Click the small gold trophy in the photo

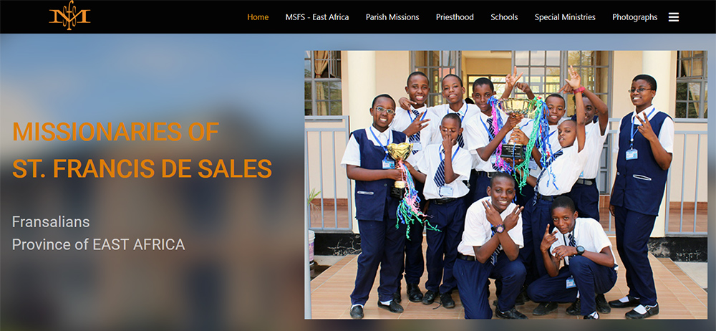pyautogui.click(x=400, y=169)
